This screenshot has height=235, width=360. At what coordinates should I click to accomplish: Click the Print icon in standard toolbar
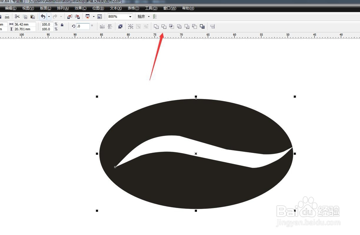click(7, 17)
